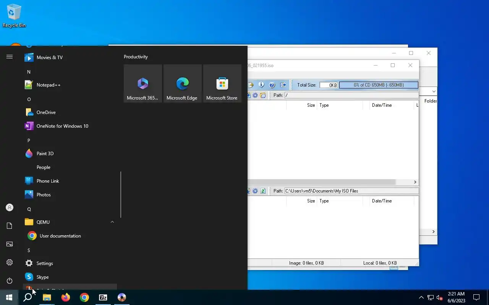The width and height of the screenshot is (489, 305).
Task: Click status text Local: 0 files, 0 KB
Action: pos(380,263)
